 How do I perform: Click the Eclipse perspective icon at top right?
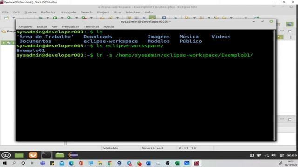point(290,24)
